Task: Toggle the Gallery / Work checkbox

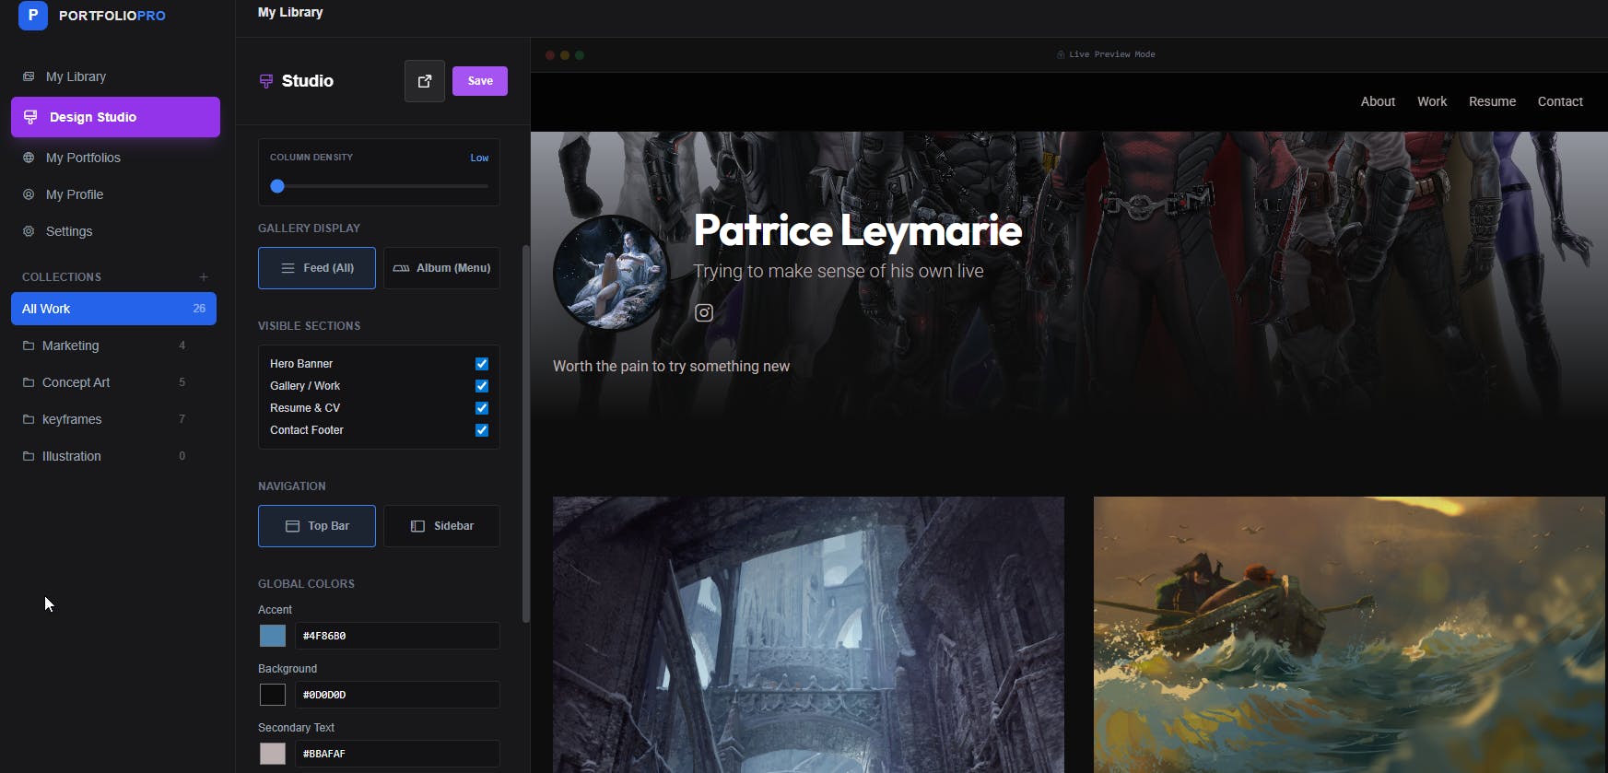Action: coord(482,386)
